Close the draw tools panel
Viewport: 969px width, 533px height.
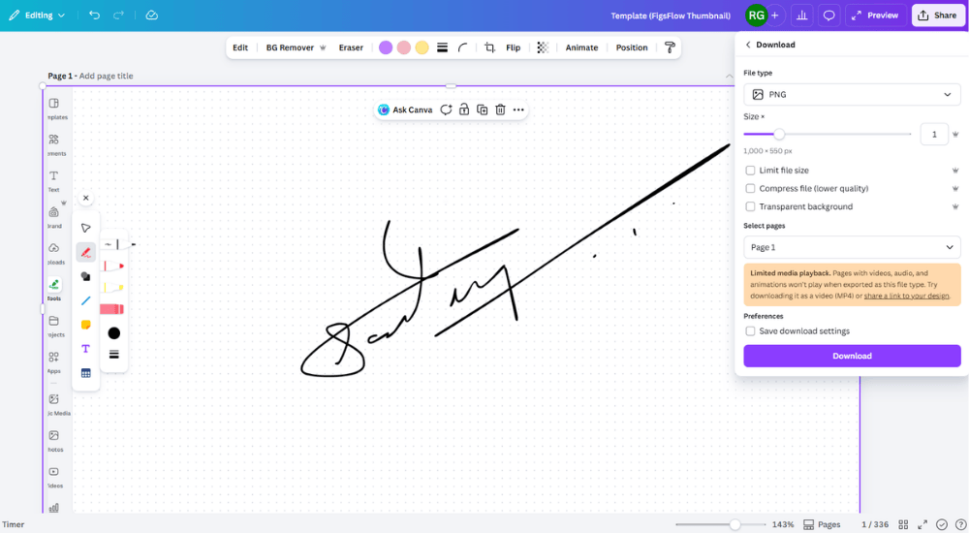point(86,198)
